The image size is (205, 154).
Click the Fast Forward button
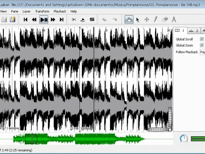pyautogui.click(x=53, y=20)
